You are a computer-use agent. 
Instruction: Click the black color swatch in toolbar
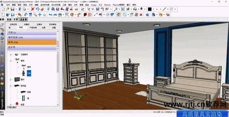click(x=150, y=9)
